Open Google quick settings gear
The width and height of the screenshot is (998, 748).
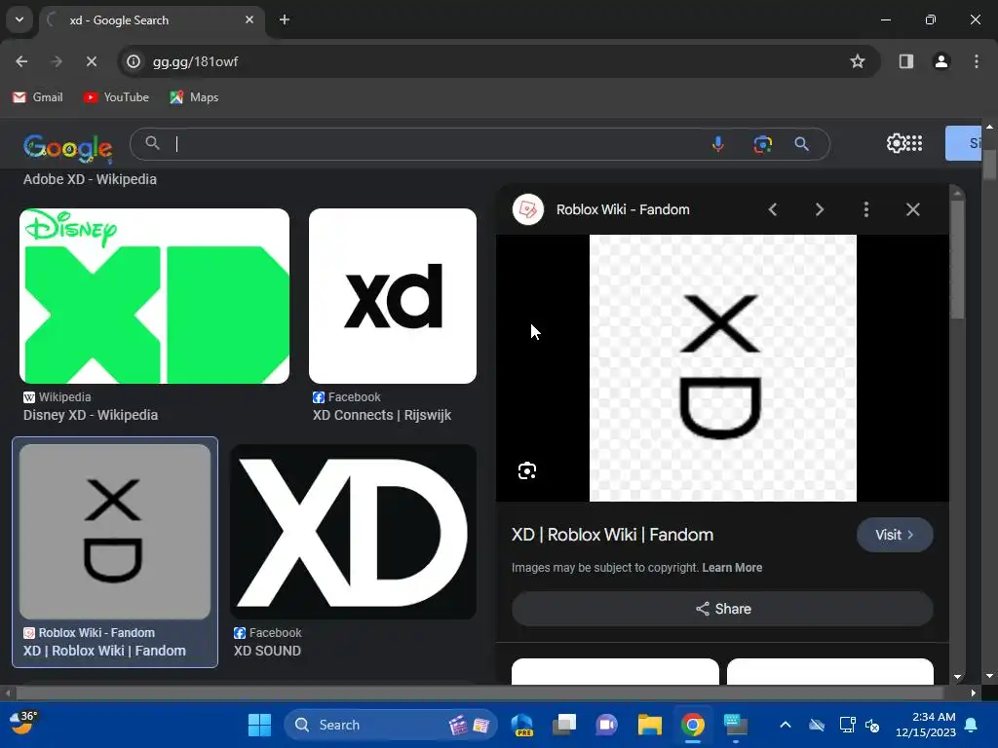point(895,143)
